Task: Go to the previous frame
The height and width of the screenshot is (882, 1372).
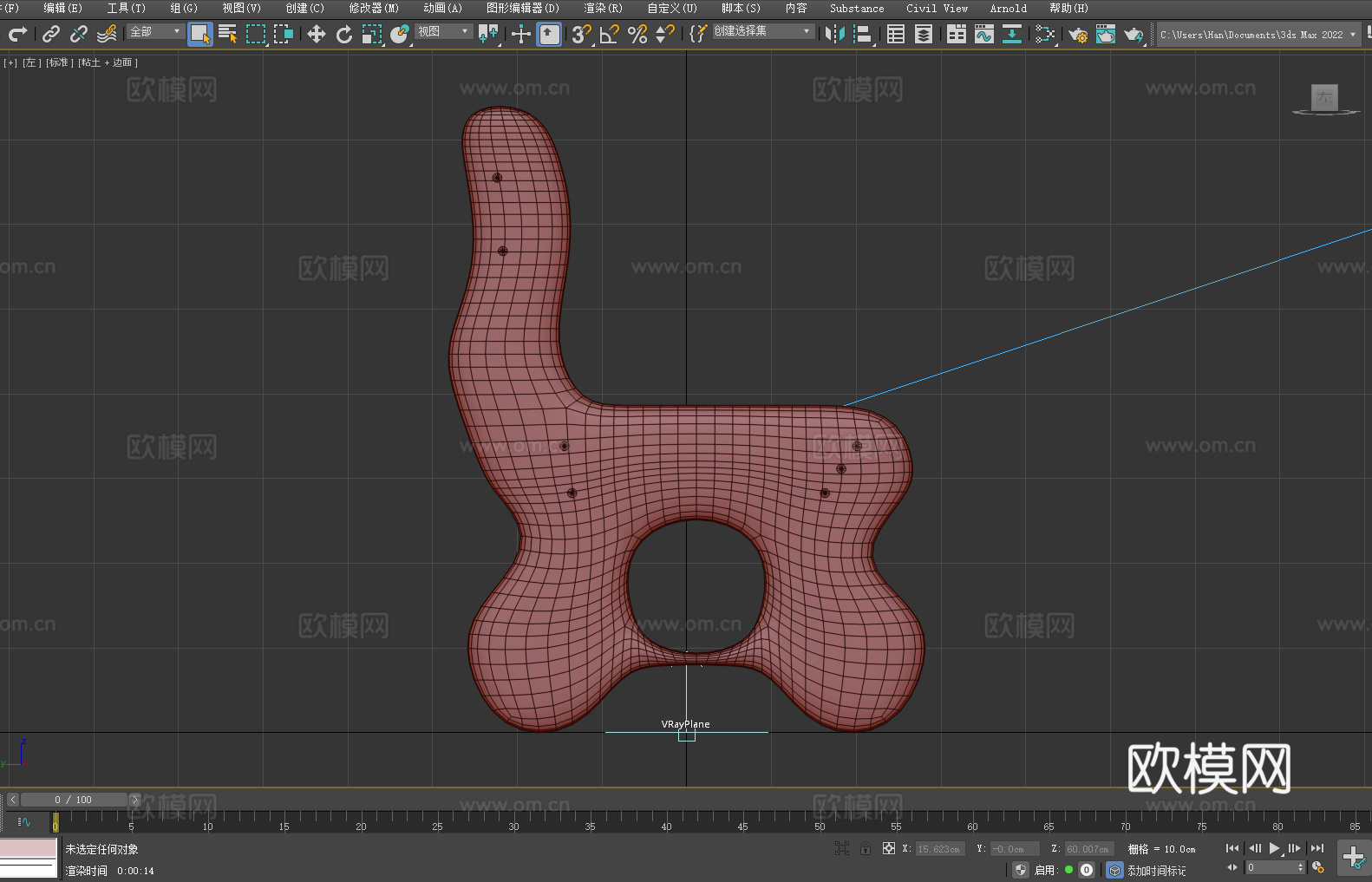Action: 1254,848
